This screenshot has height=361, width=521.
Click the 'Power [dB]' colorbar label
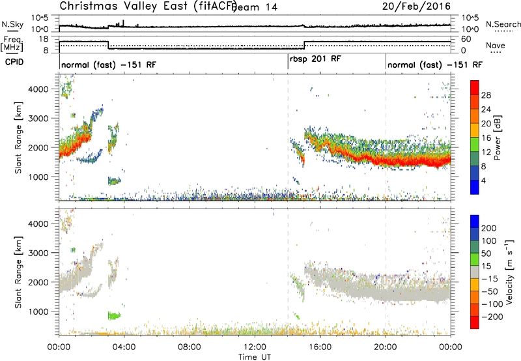498,137
